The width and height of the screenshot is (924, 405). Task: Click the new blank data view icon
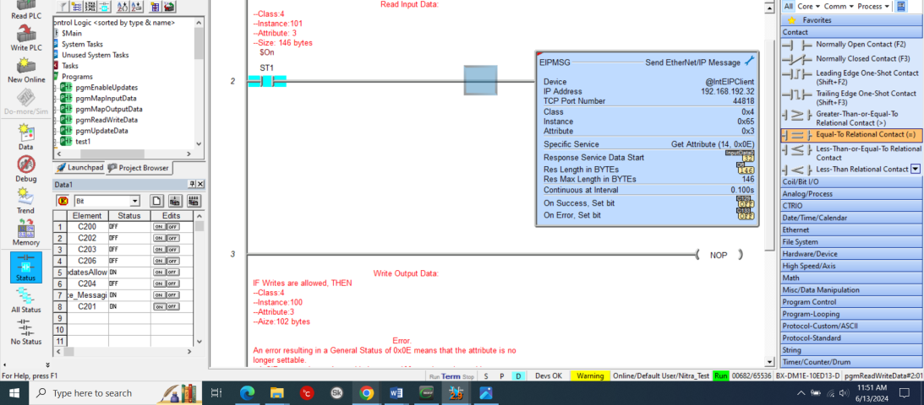click(x=156, y=201)
